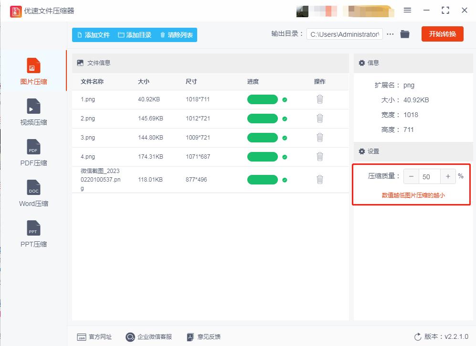Increase compression quality with the plus stepper
Screen dimensions: 476x346
(x=448, y=176)
